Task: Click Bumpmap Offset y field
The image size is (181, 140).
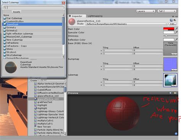Action: click(148, 69)
